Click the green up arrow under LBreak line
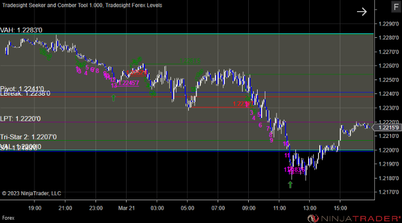Image resolution: width=402 pixels, height=223 pixels. (114, 98)
